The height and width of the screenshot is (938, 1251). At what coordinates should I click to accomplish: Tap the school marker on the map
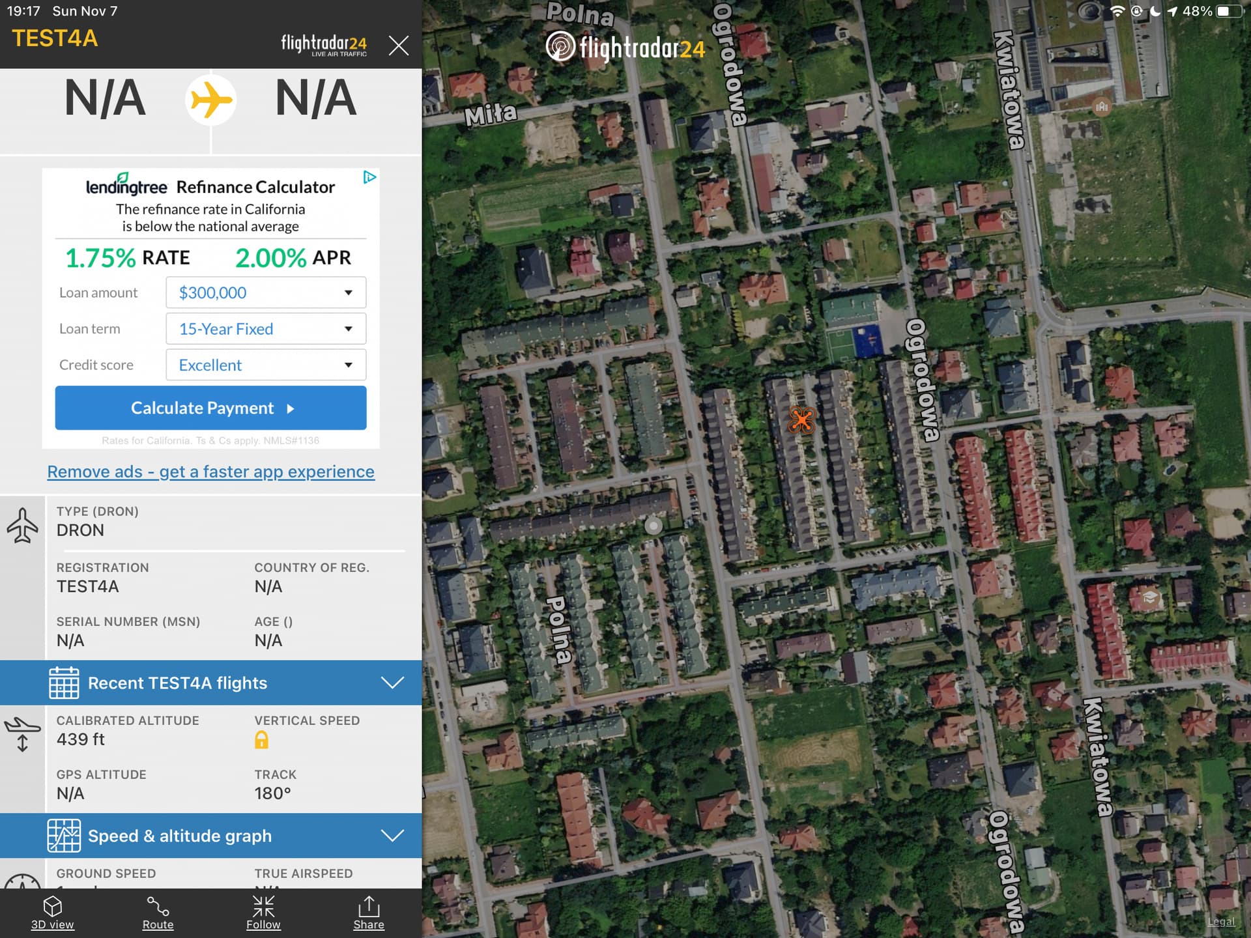click(x=1149, y=597)
